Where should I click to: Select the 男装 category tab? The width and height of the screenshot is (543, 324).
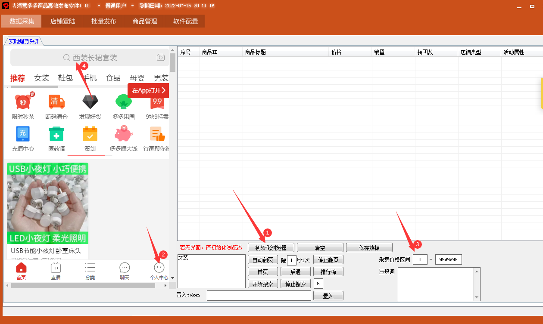coord(161,78)
